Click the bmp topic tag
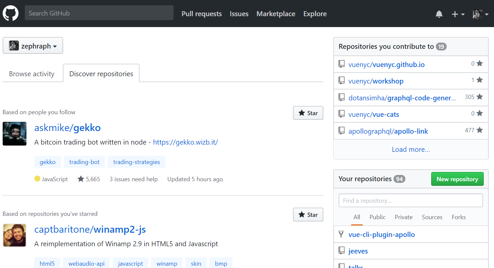The height and width of the screenshot is (268, 494). 221,263
